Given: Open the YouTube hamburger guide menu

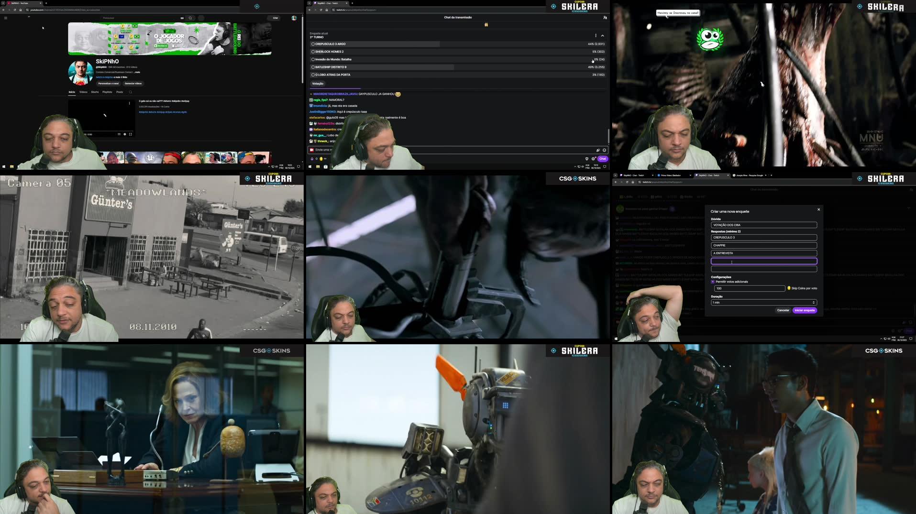Looking at the screenshot, I should tap(6, 18).
